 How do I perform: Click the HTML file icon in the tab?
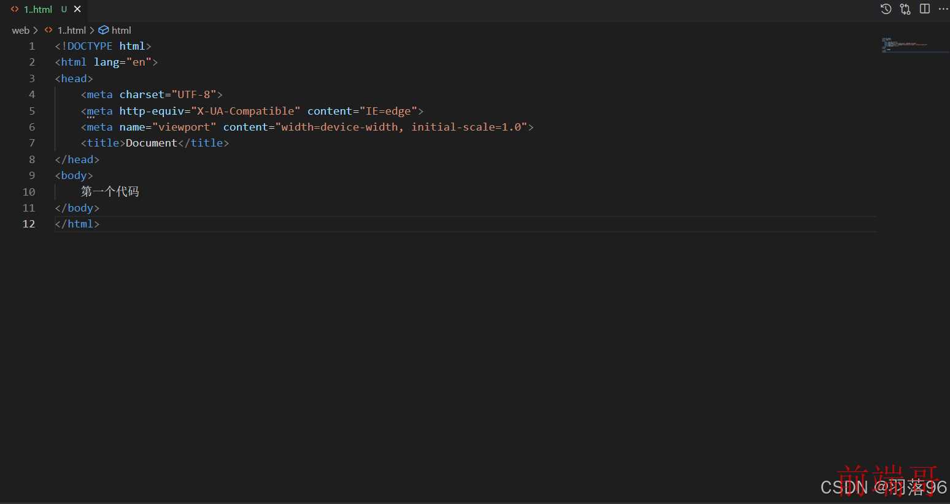[15, 9]
